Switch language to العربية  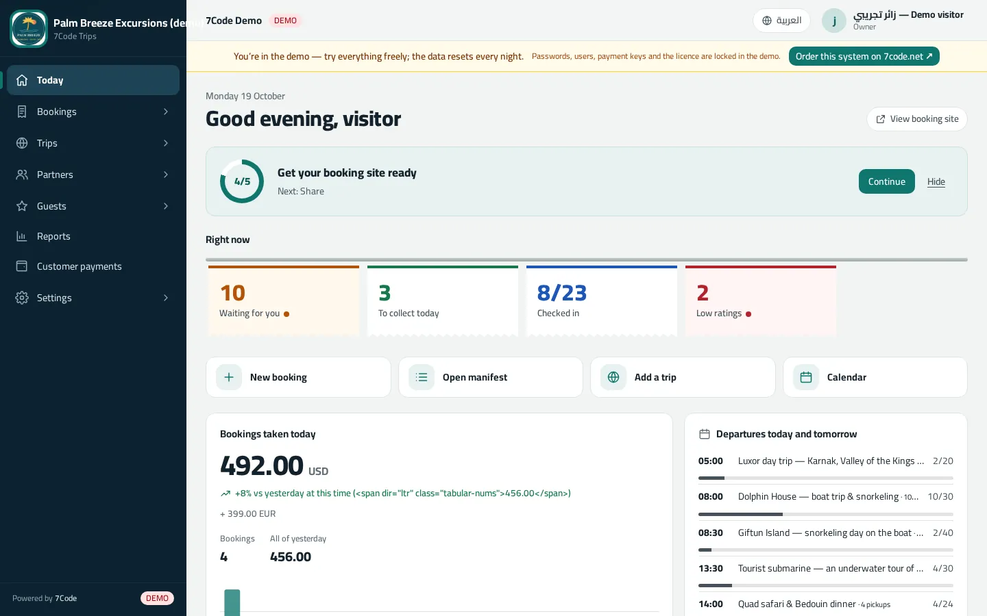(781, 21)
